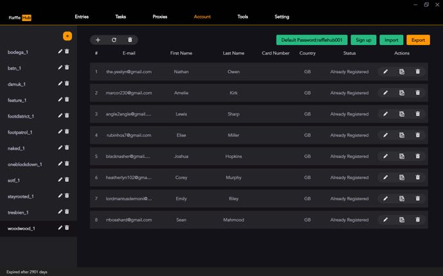443x276 pixels.
Task: Delete Sean Mahmood's account row
Action: (417, 220)
